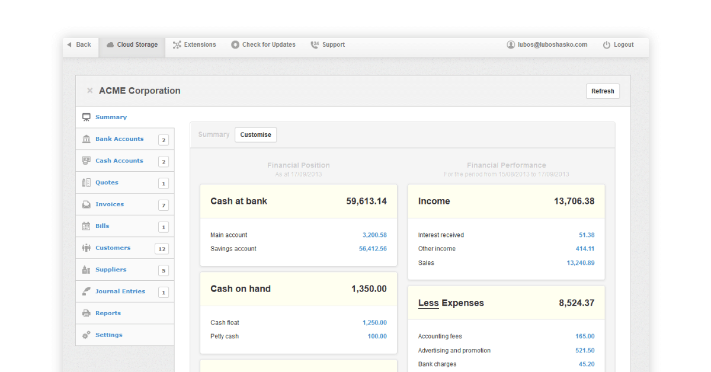
Task: Click the Invoices count badge 7
Action: 164,206
